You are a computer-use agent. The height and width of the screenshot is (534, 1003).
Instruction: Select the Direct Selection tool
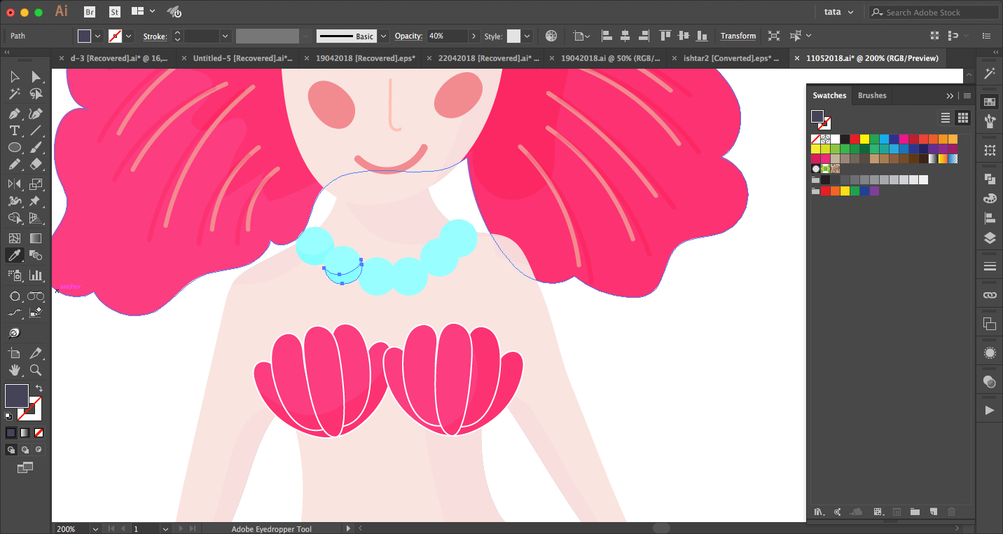[x=36, y=76]
